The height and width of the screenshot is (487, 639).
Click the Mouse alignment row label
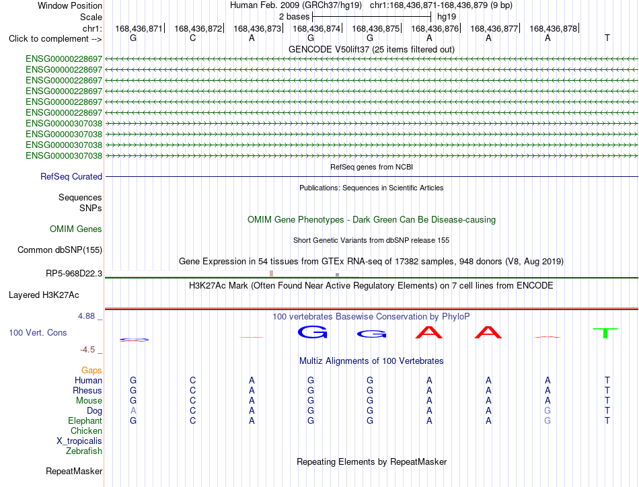click(x=89, y=401)
